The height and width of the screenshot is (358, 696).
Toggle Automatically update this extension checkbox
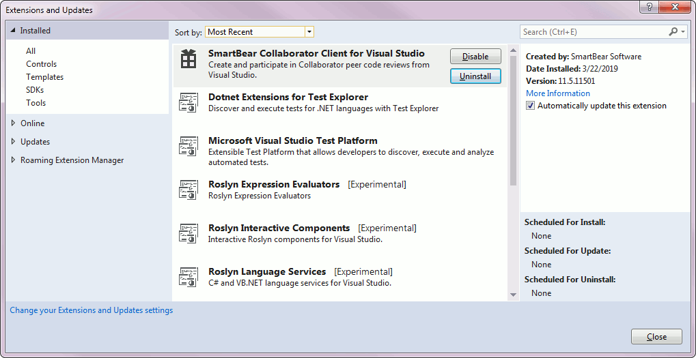[531, 106]
